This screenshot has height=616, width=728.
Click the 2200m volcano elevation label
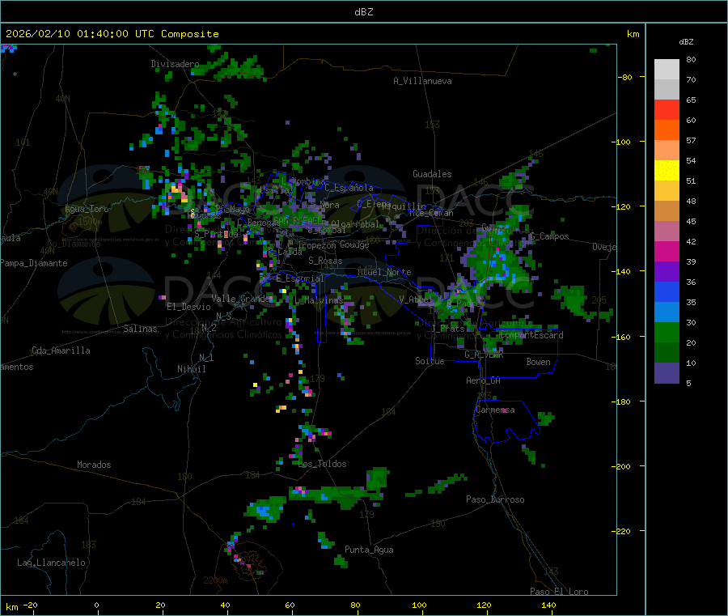[x=215, y=580]
